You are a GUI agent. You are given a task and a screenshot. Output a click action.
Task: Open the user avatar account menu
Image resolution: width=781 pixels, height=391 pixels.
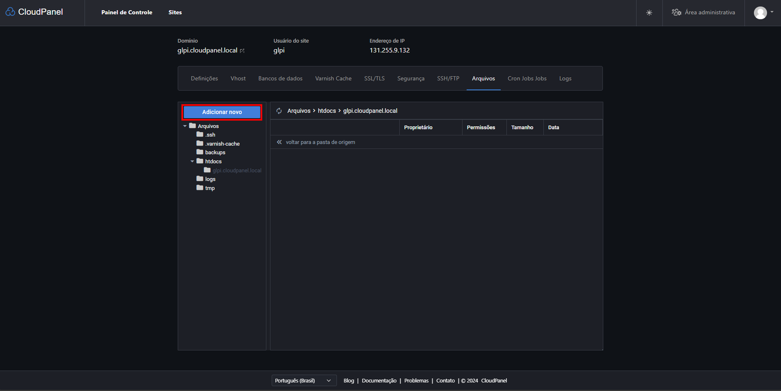point(763,13)
